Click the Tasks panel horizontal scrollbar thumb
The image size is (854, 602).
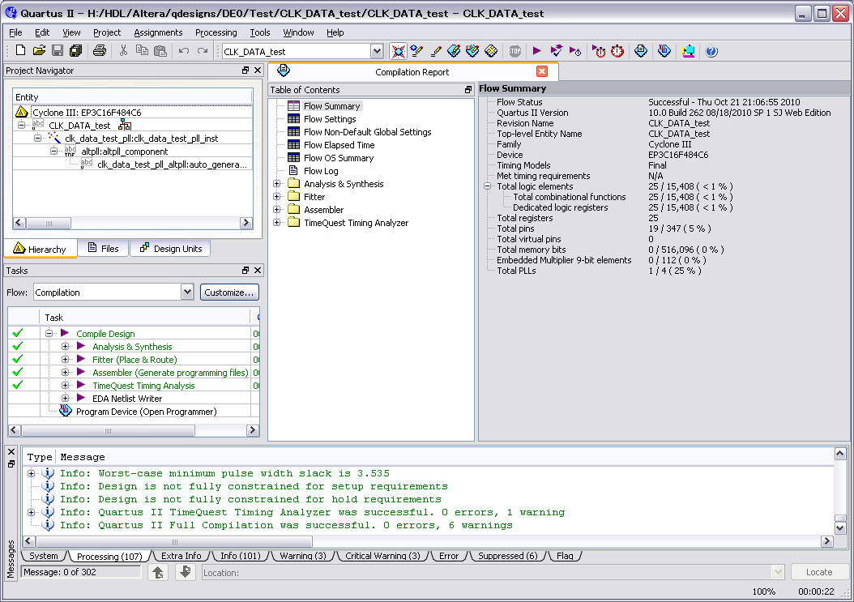108,430
